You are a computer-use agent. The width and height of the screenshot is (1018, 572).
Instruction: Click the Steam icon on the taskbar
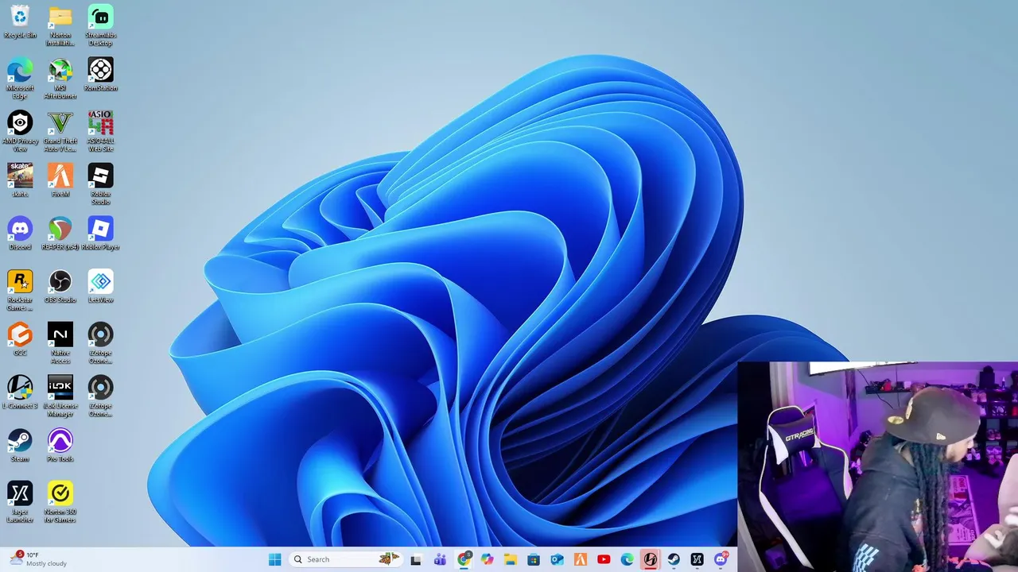(x=674, y=559)
